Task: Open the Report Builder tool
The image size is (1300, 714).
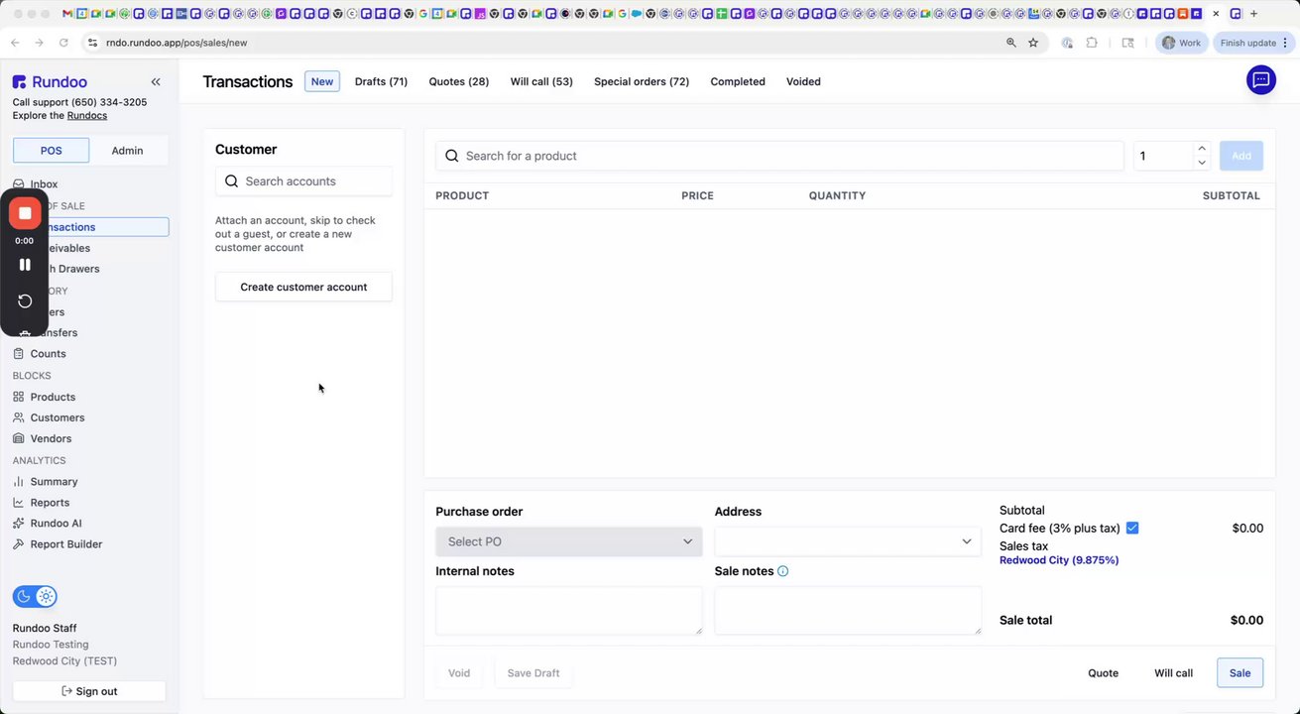Action: click(65, 544)
